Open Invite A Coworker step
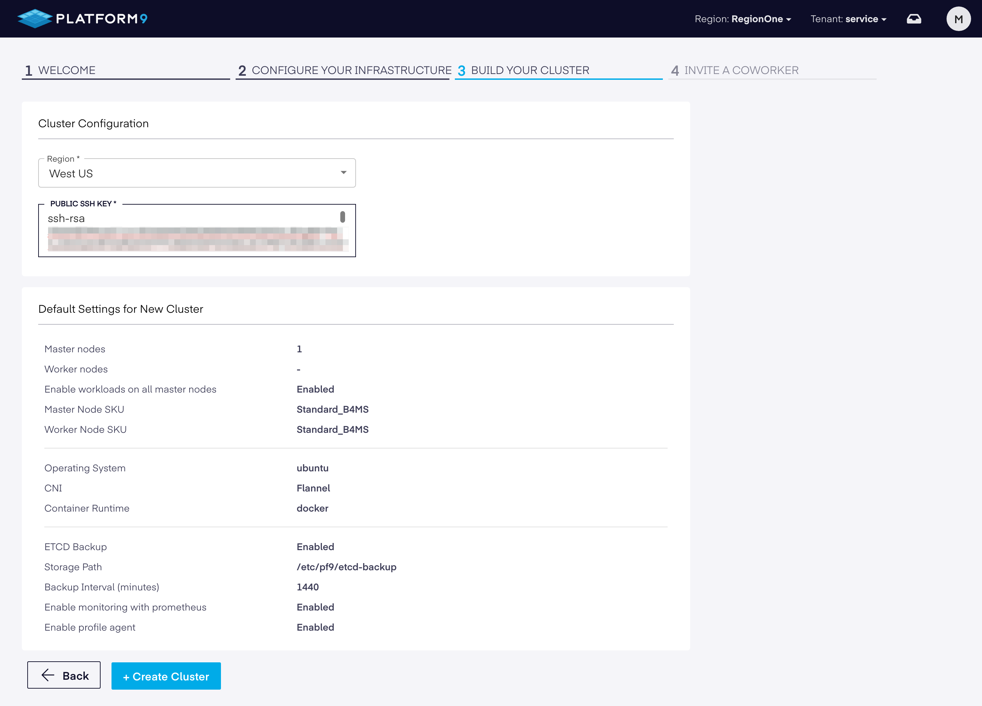982x706 pixels. point(741,70)
